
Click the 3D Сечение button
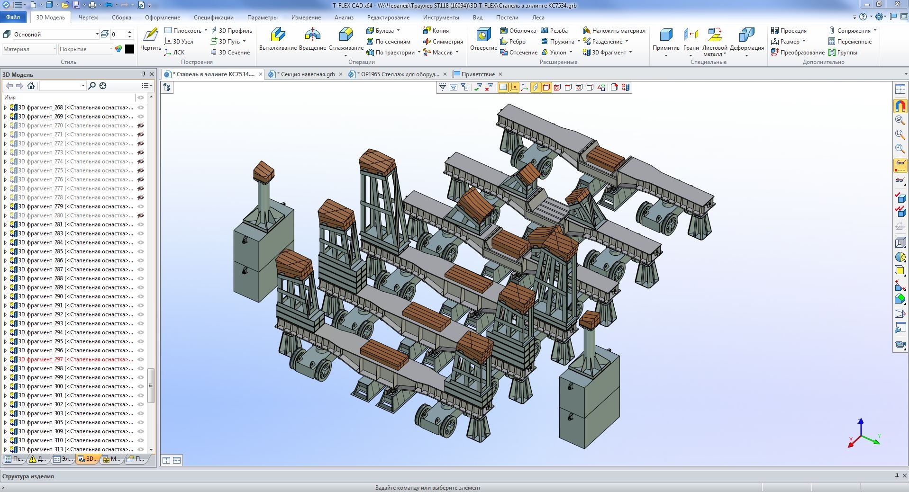[x=230, y=52]
